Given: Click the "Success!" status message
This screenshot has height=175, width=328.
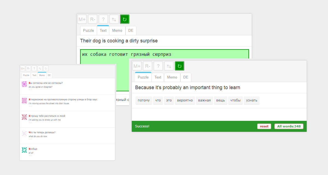Looking at the screenshot, I should tap(142, 126).
